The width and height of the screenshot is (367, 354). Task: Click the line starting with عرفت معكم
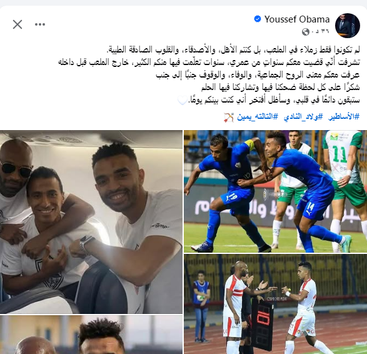[x=258, y=74]
